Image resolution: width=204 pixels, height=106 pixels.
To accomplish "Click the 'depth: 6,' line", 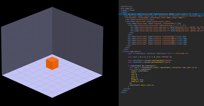I will pos(134,78).
